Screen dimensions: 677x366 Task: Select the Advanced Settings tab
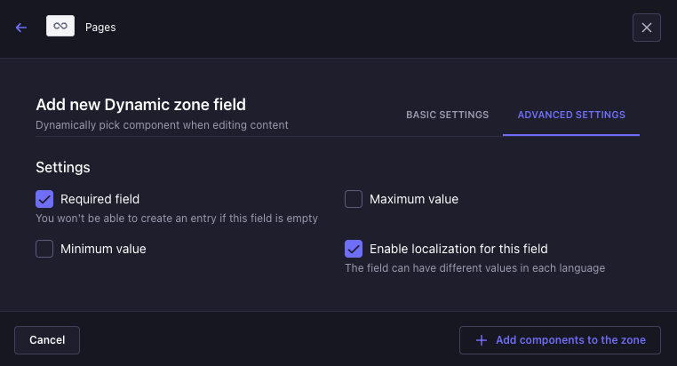(x=571, y=115)
